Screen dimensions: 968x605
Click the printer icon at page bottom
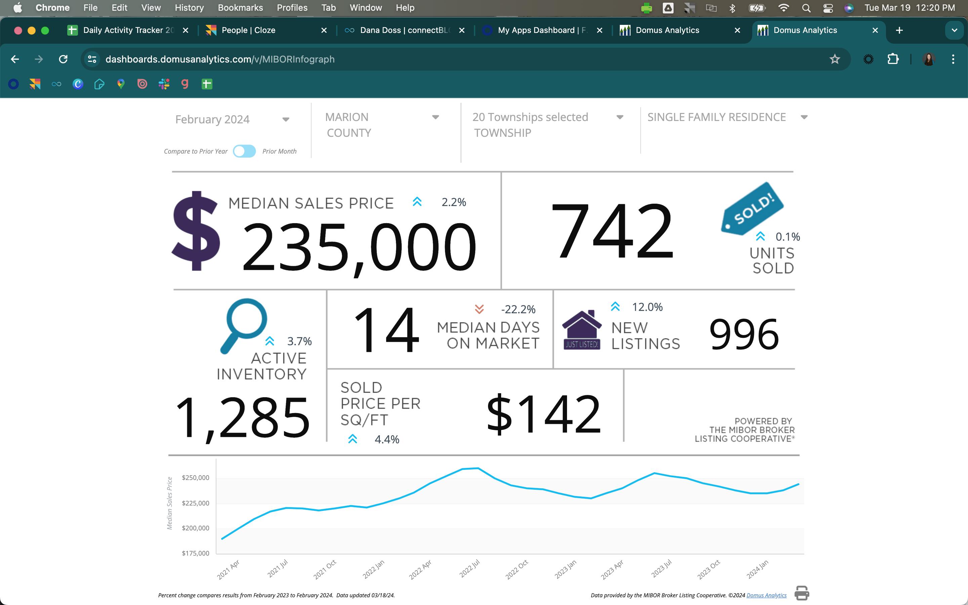(801, 593)
